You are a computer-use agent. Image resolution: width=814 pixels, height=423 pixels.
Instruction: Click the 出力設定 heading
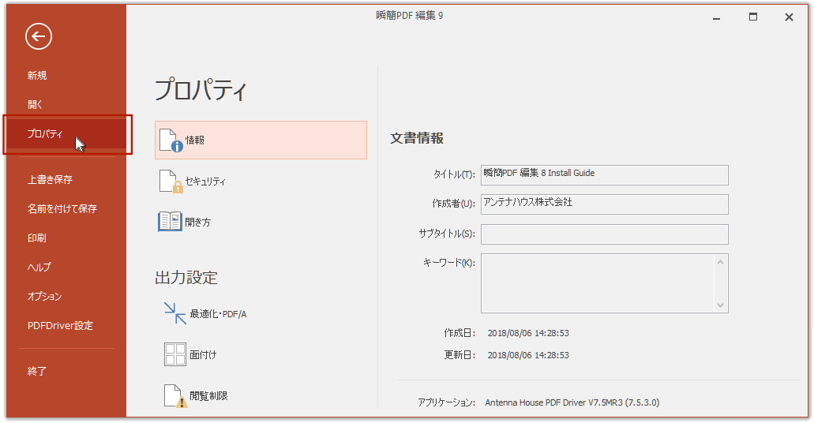tap(186, 278)
